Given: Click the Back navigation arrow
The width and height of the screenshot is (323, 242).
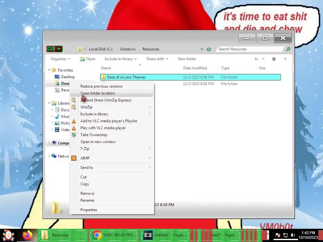Looking at the screenshot, I should click(x=50, y=49).
